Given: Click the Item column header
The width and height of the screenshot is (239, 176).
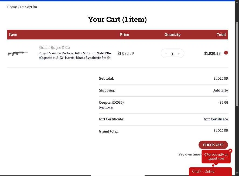Looking at the screenshot, I should pos(13,35).
